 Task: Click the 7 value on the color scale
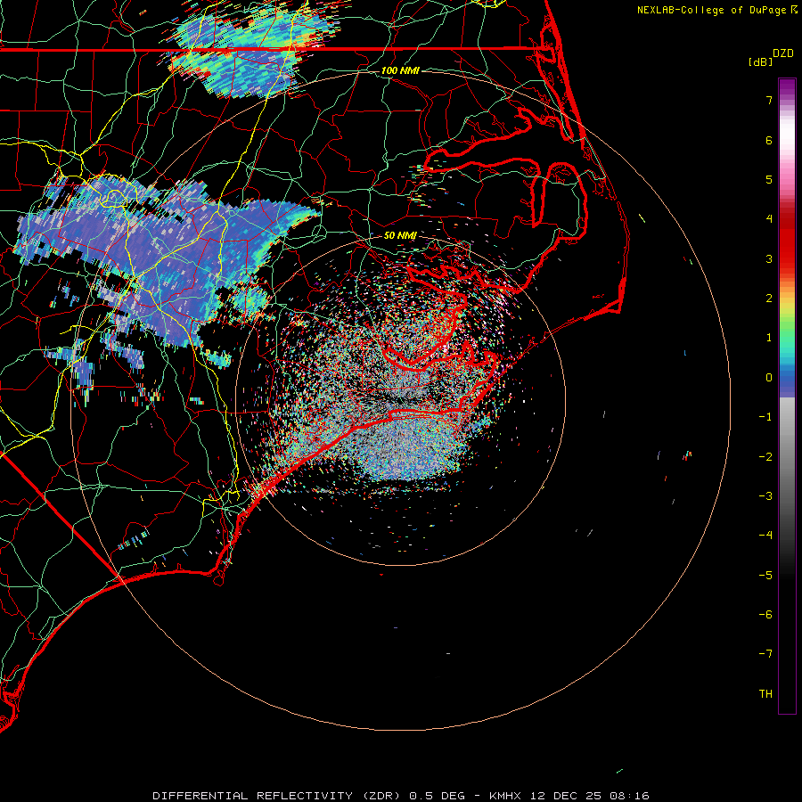pyautogui.click(x=769, y=100)
